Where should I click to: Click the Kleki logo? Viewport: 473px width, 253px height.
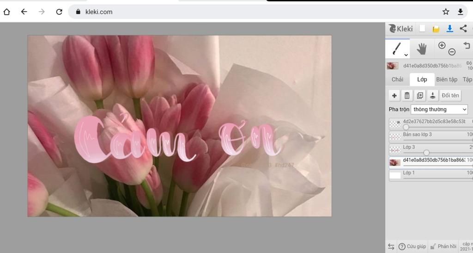tap(400, 29)
